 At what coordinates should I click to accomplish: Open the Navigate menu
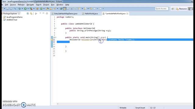30,5
